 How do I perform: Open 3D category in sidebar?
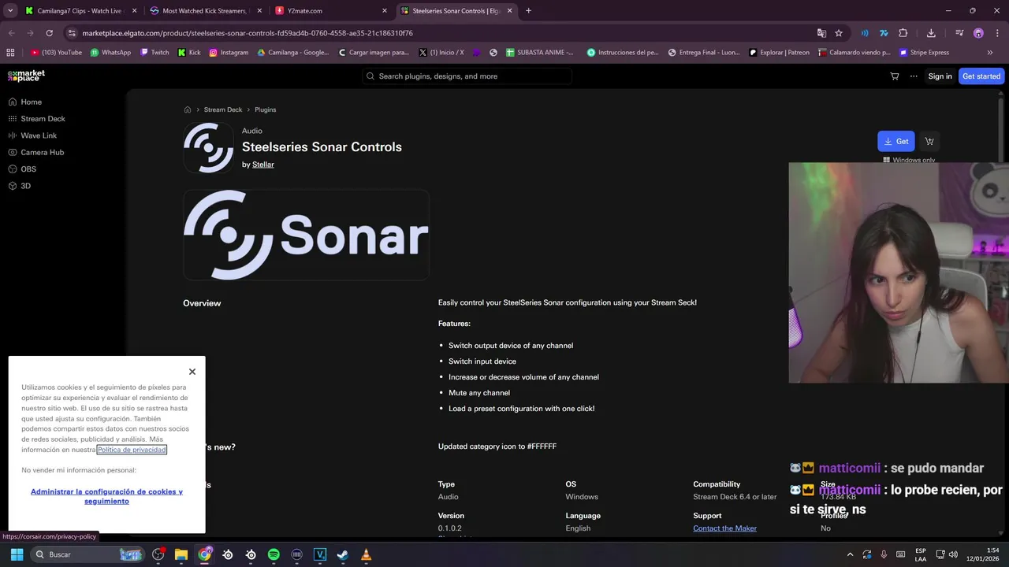[x=19, y=186]
